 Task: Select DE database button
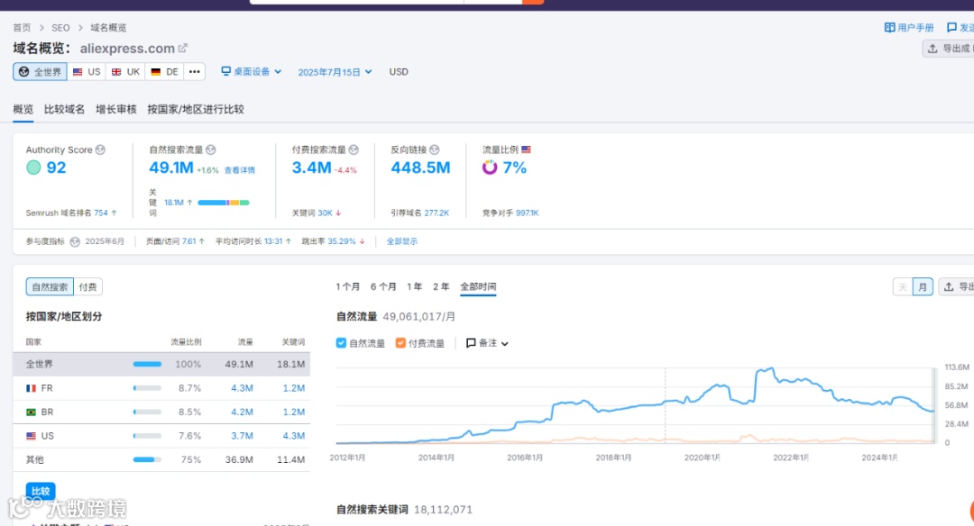[165, 72]
